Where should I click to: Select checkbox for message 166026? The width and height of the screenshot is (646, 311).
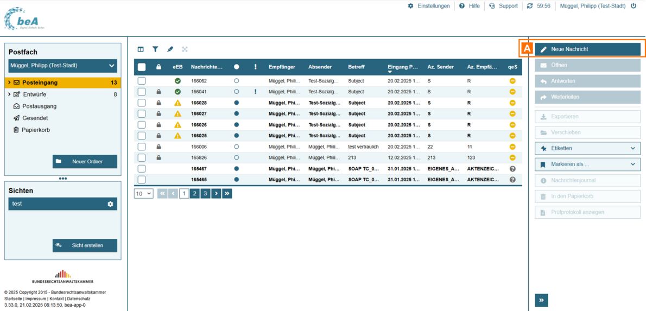(x=141, y=125)
